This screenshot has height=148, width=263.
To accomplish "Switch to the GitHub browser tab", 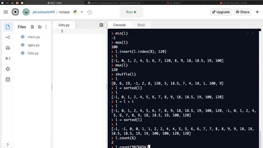I will coord(114,3).
